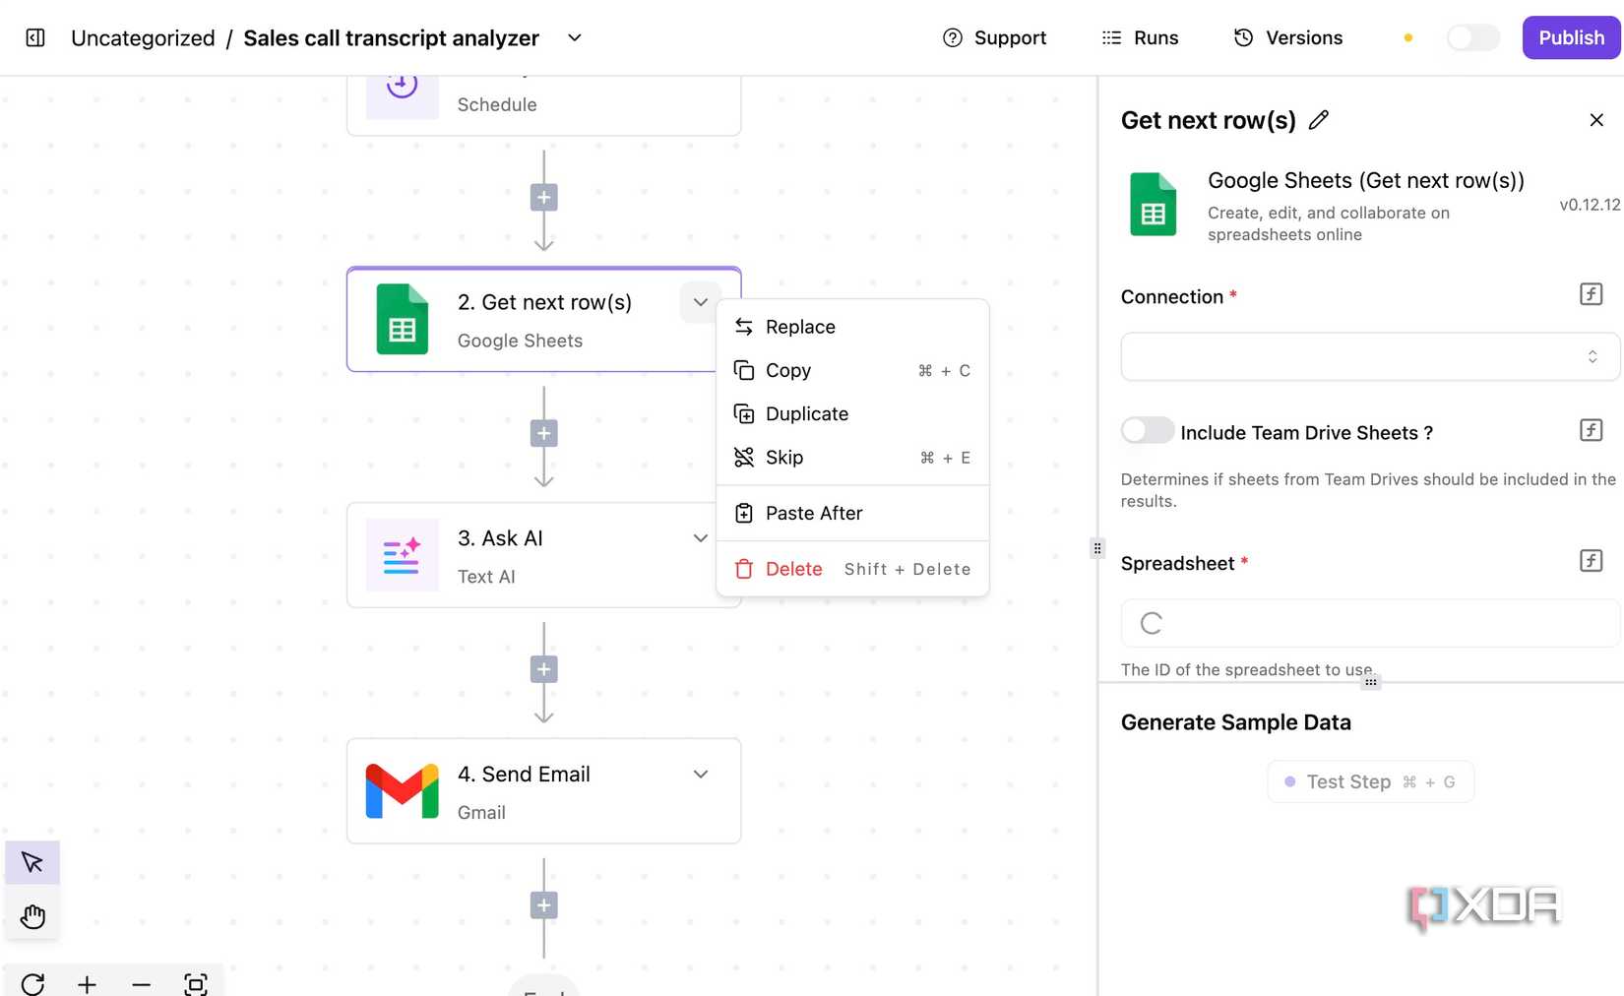Open the Connection dropdown

[x=1368, y=356]
